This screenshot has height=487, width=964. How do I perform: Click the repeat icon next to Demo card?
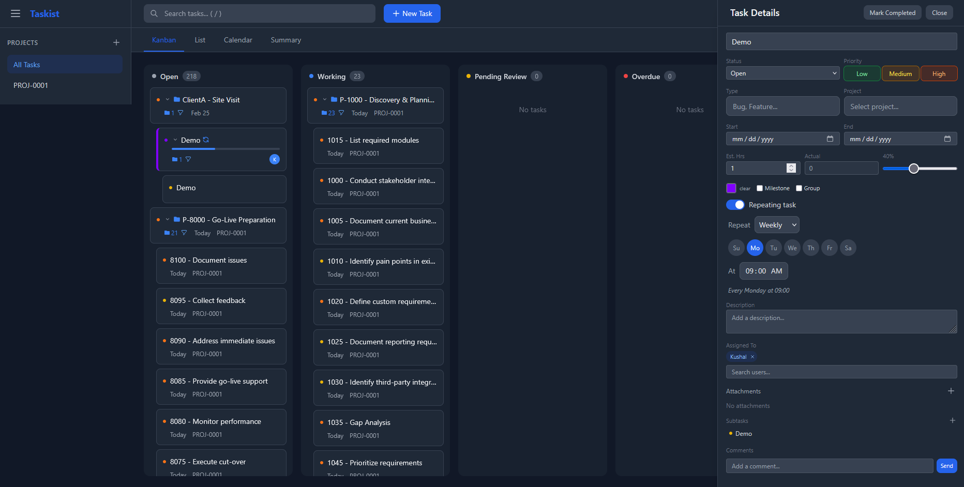point(206,140)
